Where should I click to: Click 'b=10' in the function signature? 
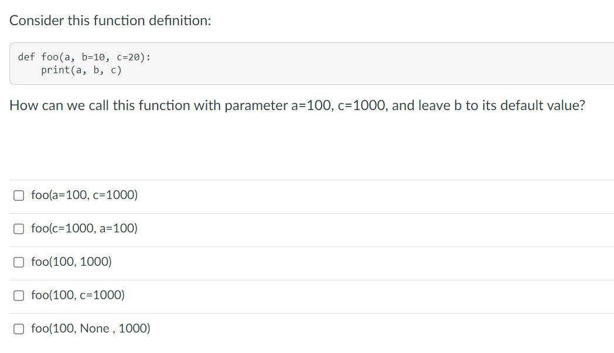(x=93, y=57)
